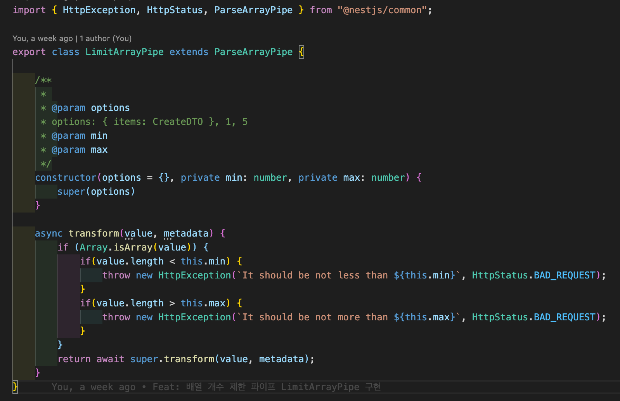Screen dimensions: 620x401
Task: Click the 'metadata' parameter of the transform method
Action: (186, 233)
